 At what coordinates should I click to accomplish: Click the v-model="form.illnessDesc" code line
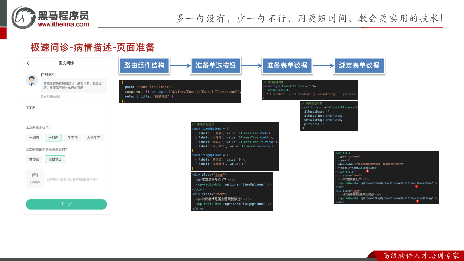358,168
